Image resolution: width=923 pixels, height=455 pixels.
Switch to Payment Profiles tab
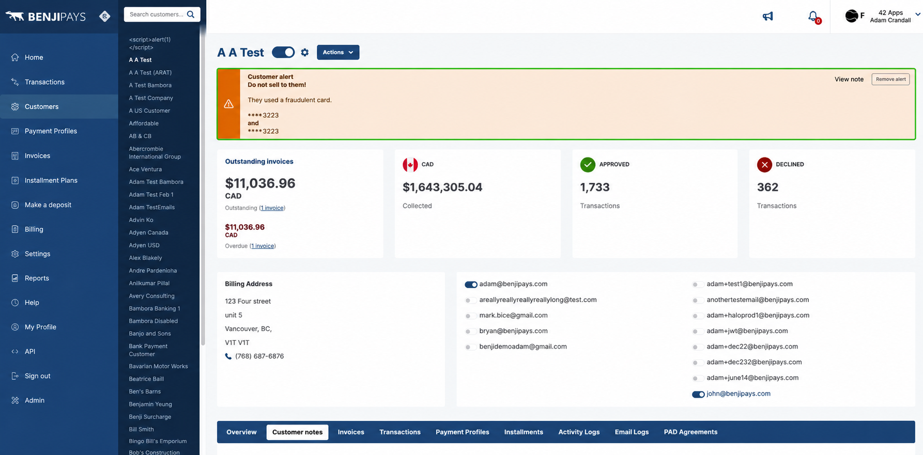(463, 432)
